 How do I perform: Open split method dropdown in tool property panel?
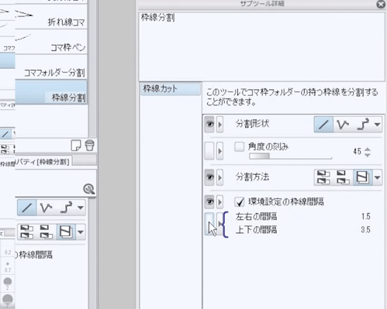point(81,232)
